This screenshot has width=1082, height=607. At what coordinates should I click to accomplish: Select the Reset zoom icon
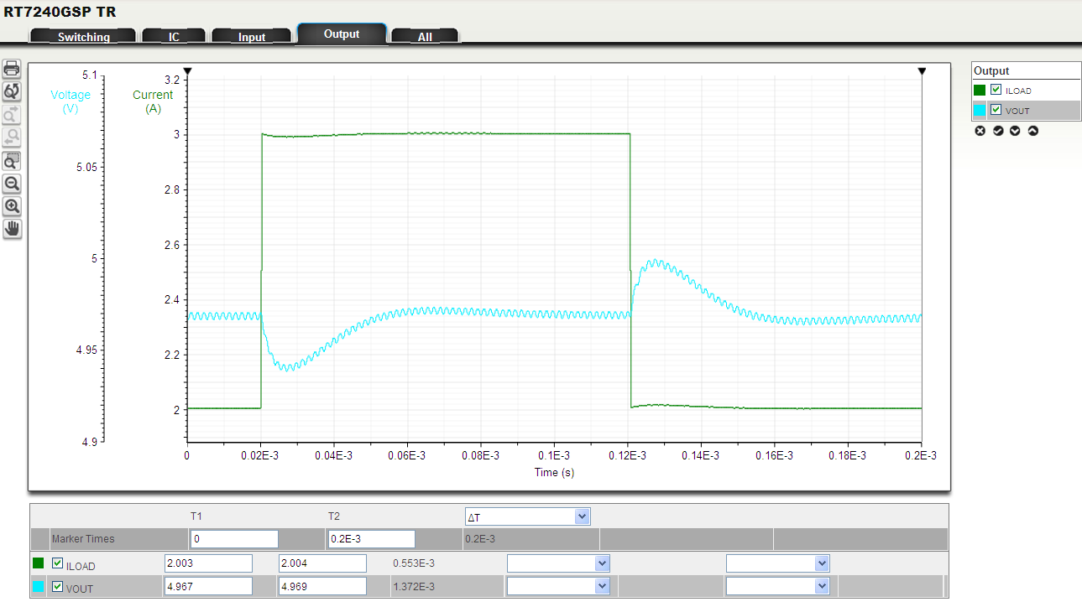12,91
